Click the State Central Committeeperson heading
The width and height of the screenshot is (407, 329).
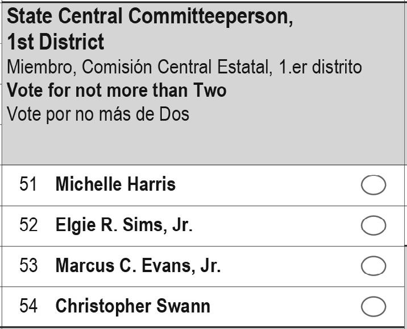tap(150, 17)
